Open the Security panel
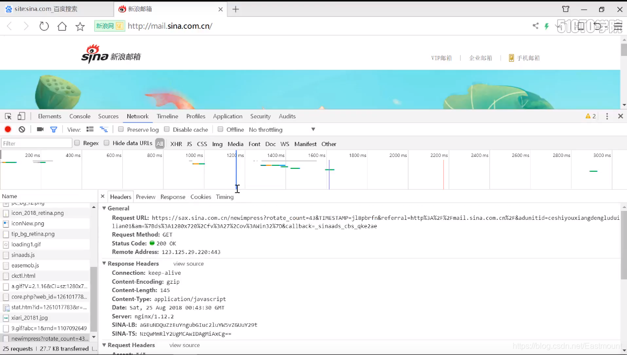The height and width of the screenshot is (355, 627). coord(261,116)
